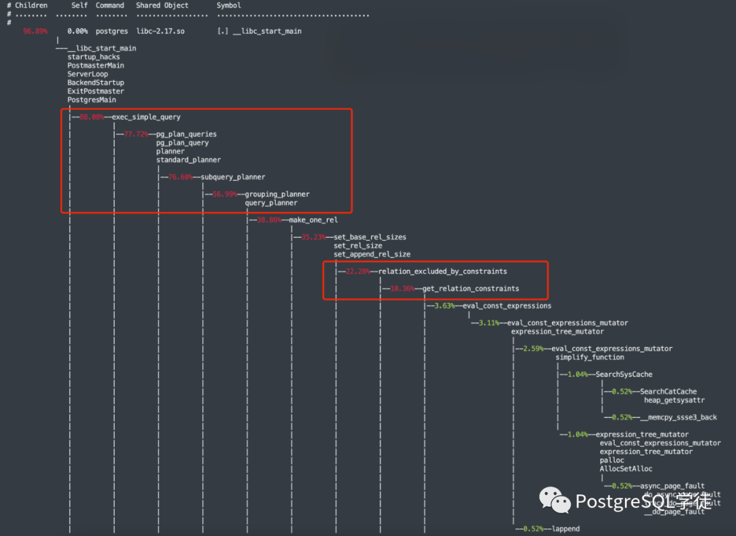The image size is (736, 536).
Task: Select the 3.63% percentage
Action: click(444, 306)
